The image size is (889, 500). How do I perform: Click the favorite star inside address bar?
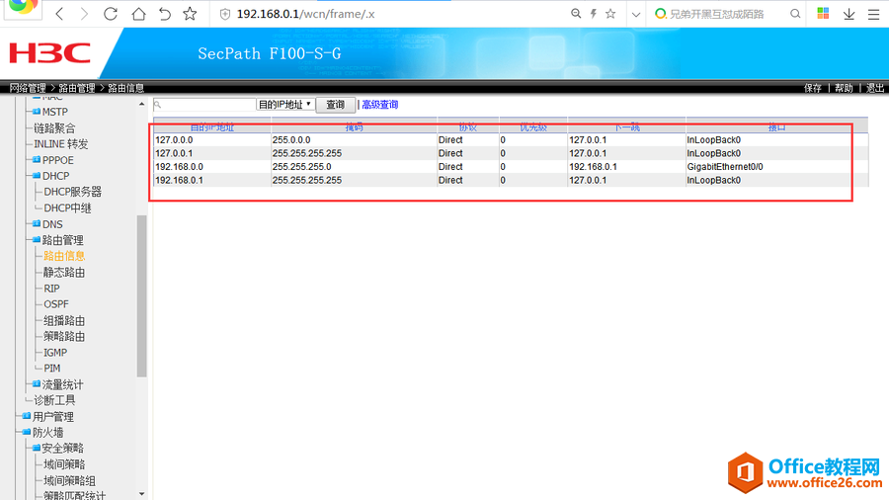[x=610, y=14]
